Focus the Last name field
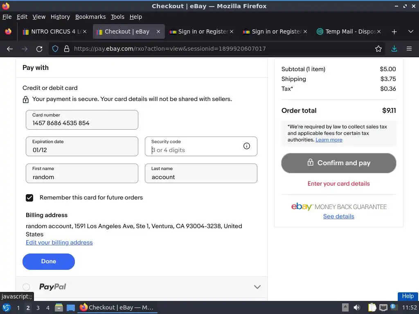This screenshot has height=314, width=419. tap(201, 173)
